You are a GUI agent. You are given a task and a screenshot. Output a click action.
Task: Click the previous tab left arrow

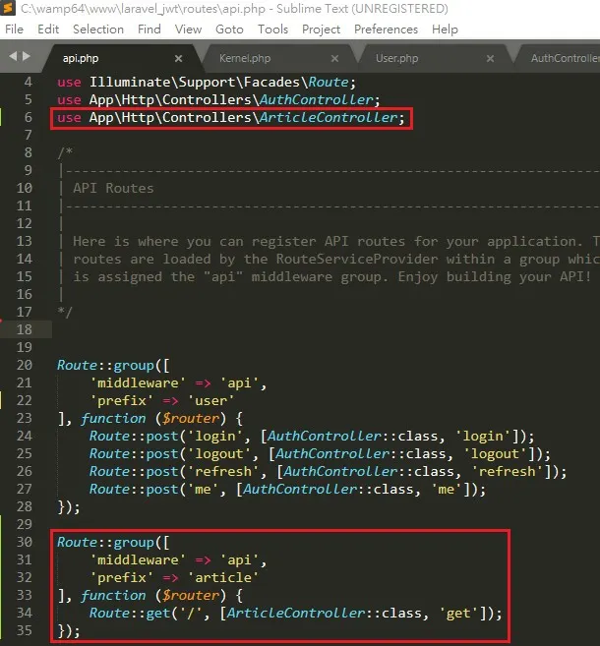[13, 56]
